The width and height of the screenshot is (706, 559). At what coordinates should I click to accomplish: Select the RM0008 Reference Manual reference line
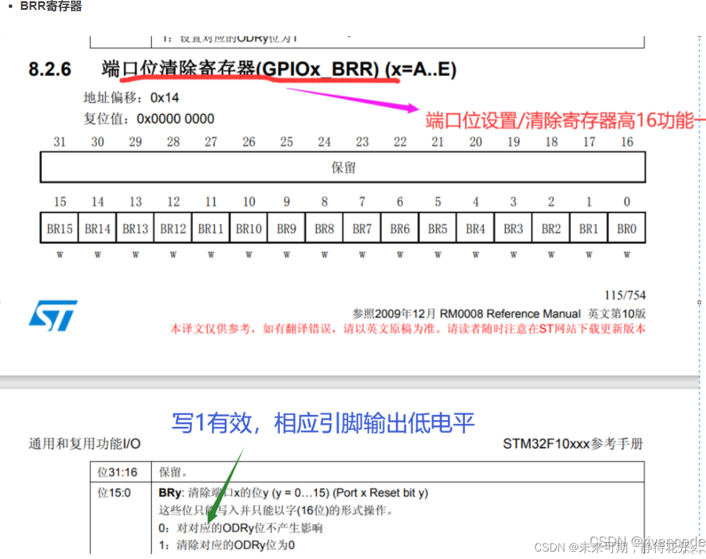click(x=499, y=314)
